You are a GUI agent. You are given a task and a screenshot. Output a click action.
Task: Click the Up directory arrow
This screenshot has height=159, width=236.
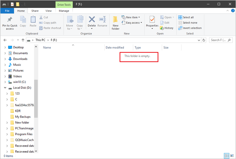27,40
